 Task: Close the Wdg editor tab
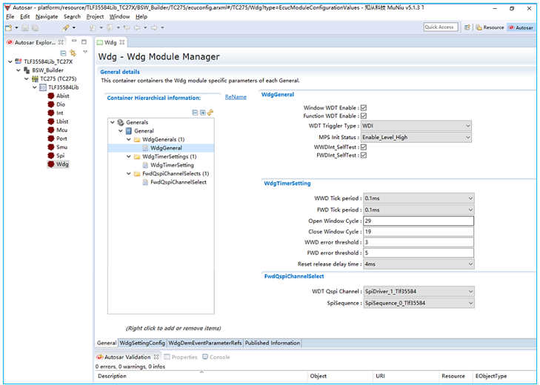[121, 42]
